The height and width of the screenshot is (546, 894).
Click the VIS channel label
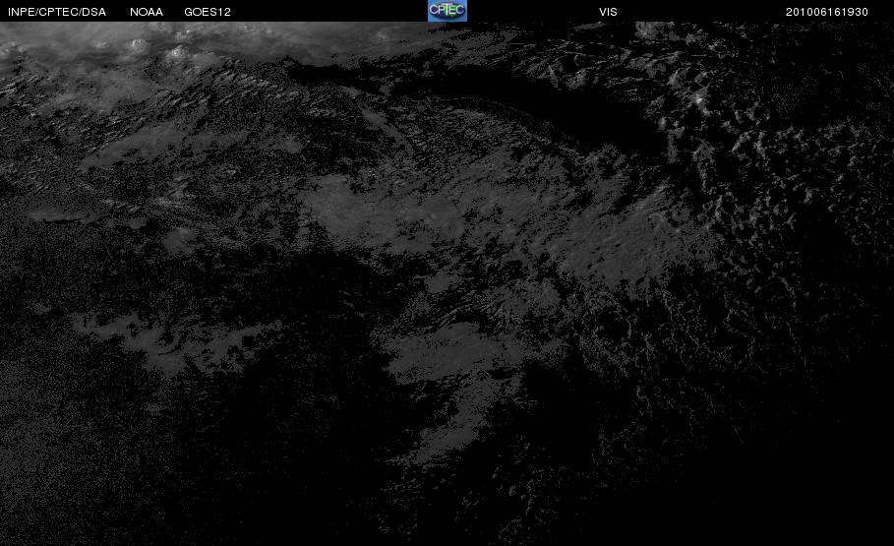(608, 12)
